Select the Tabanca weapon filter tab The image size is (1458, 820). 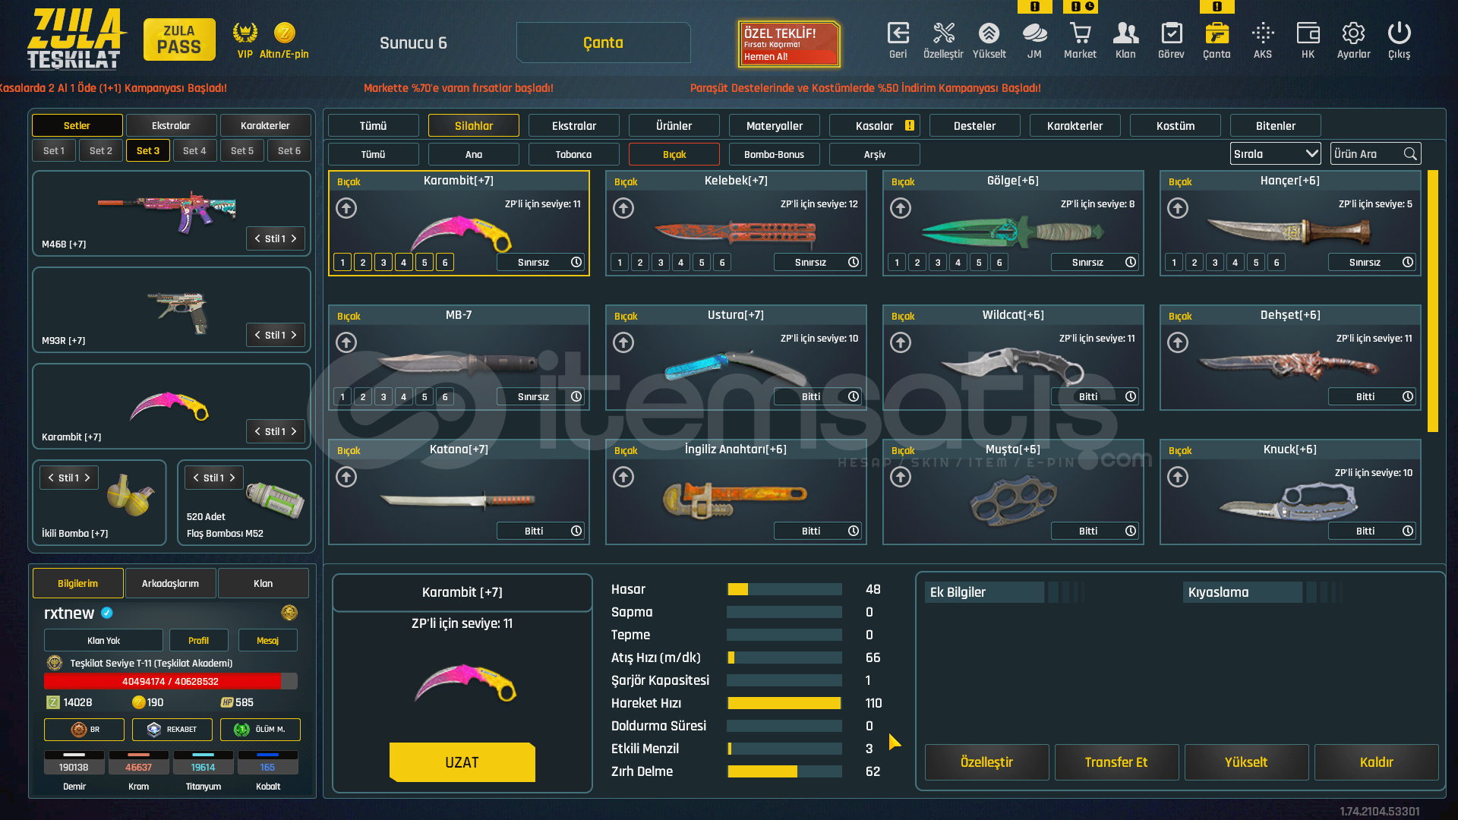click(573, 155)
